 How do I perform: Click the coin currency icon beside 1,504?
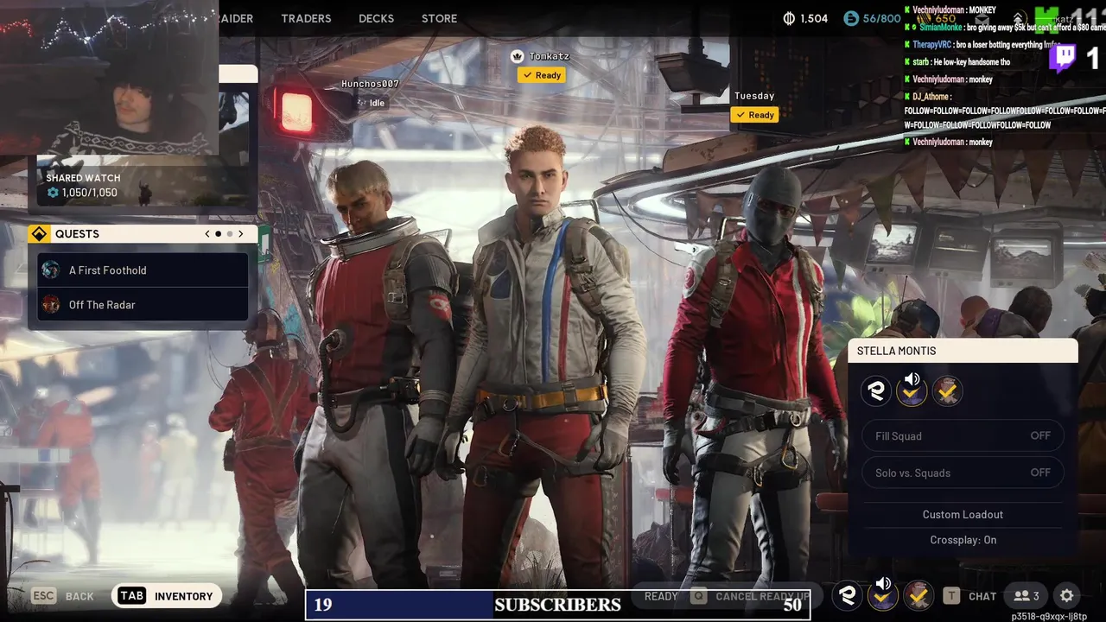click(789, 18)
